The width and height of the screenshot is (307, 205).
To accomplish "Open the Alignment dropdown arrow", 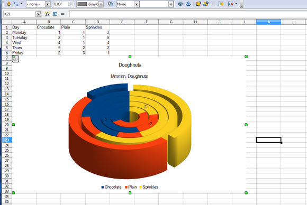I will (x=236, y=4).
